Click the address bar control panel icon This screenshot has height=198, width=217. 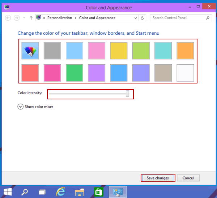coord(38,18)
